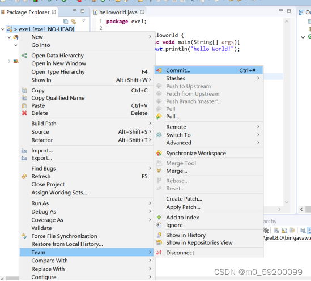Screen dimensions: 311x281
Task: Select Force File Synchronization
Action: [x=87, y=236]
